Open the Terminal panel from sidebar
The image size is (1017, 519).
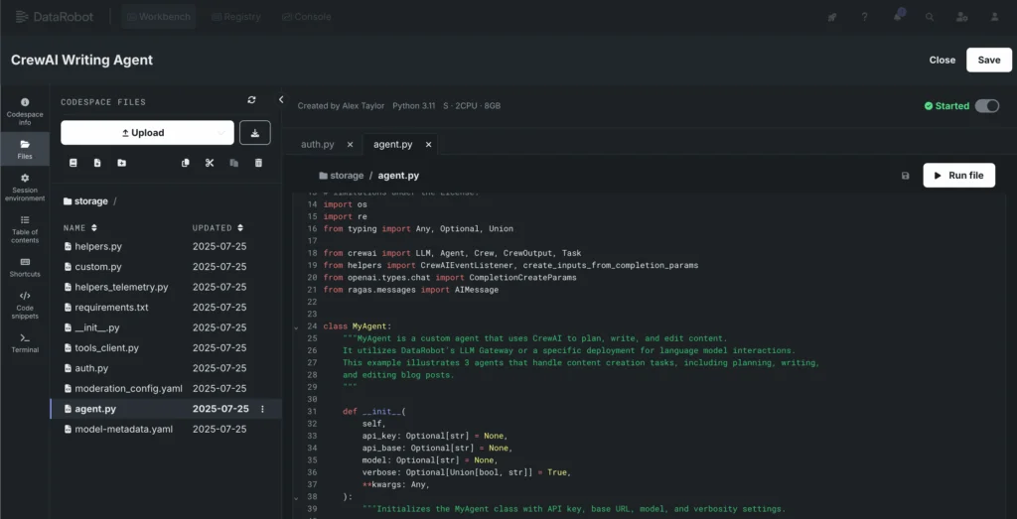(x=25, y=342)
